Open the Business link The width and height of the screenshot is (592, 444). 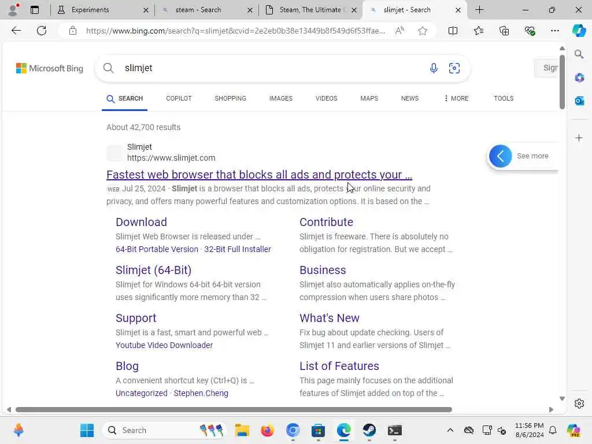(323, 270)
